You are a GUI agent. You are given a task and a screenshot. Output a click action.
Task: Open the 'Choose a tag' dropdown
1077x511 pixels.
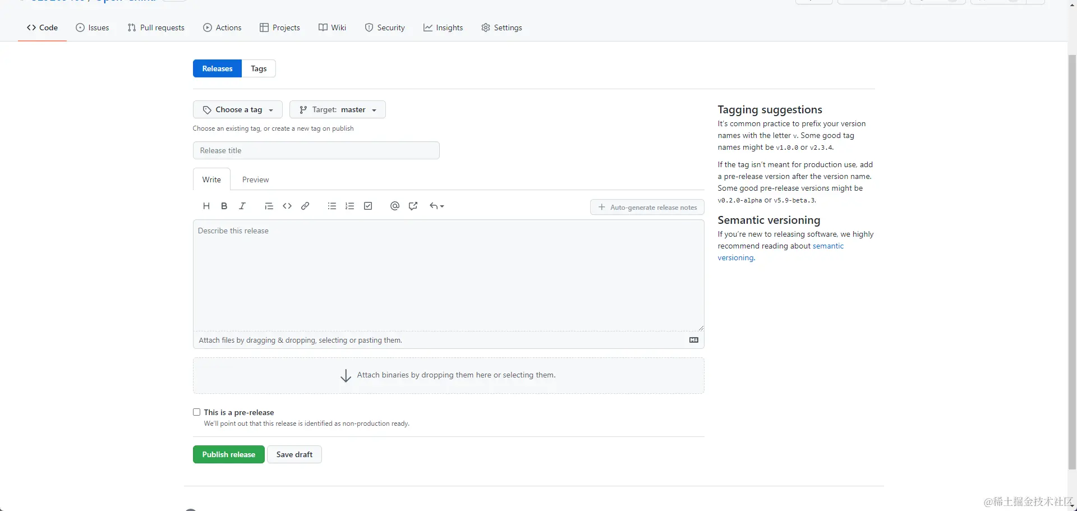pyautogui.click(x=238, y=109)
